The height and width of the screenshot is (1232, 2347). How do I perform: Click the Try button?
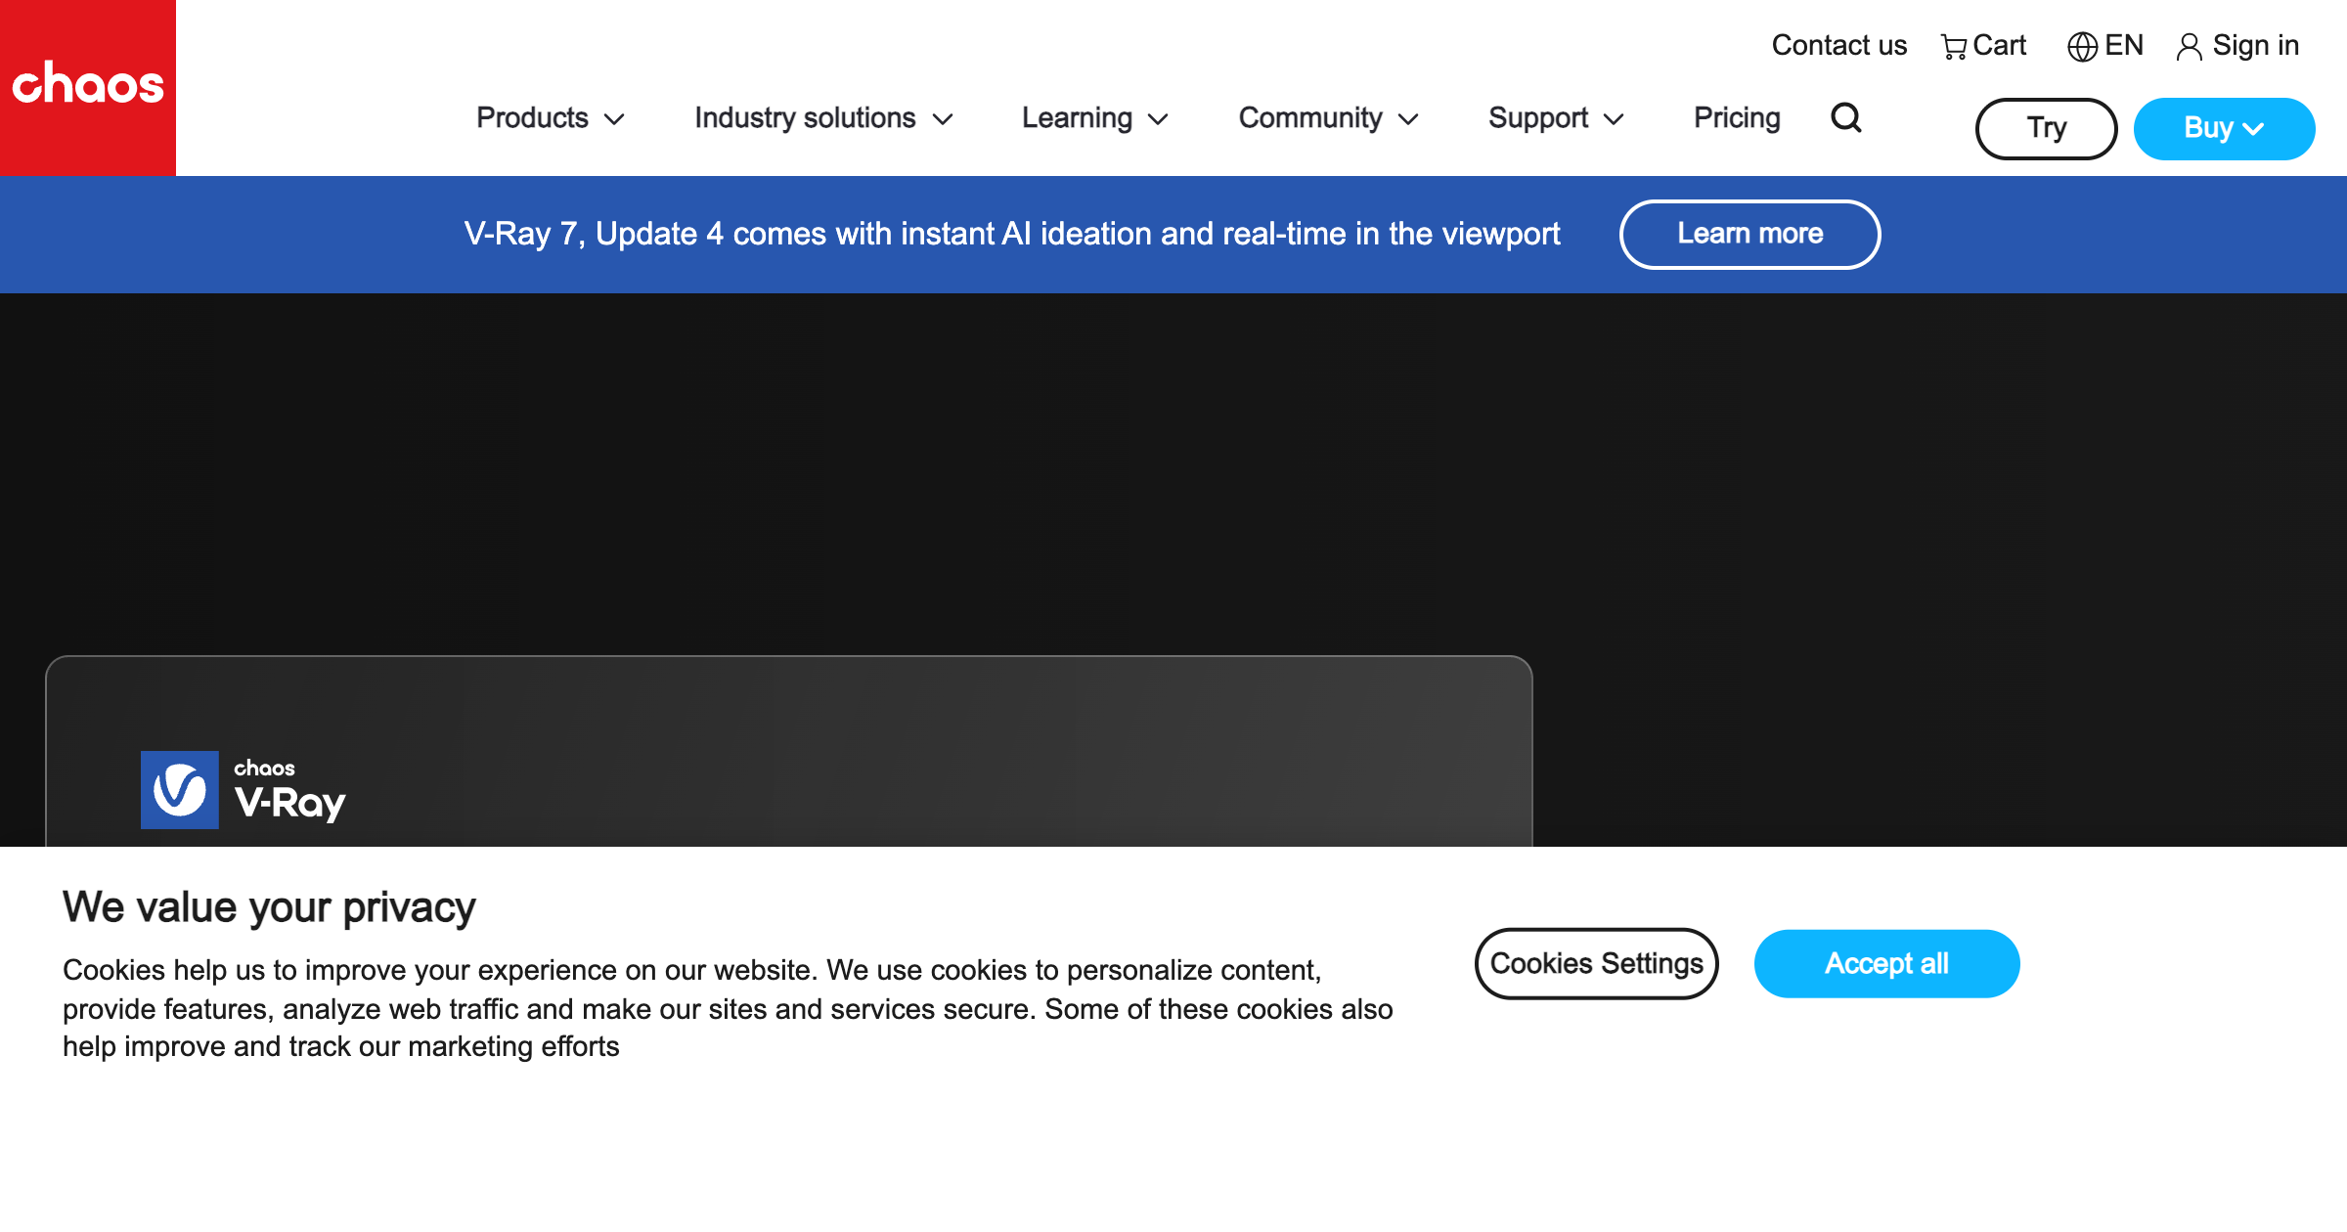[x=2046, y=128]
